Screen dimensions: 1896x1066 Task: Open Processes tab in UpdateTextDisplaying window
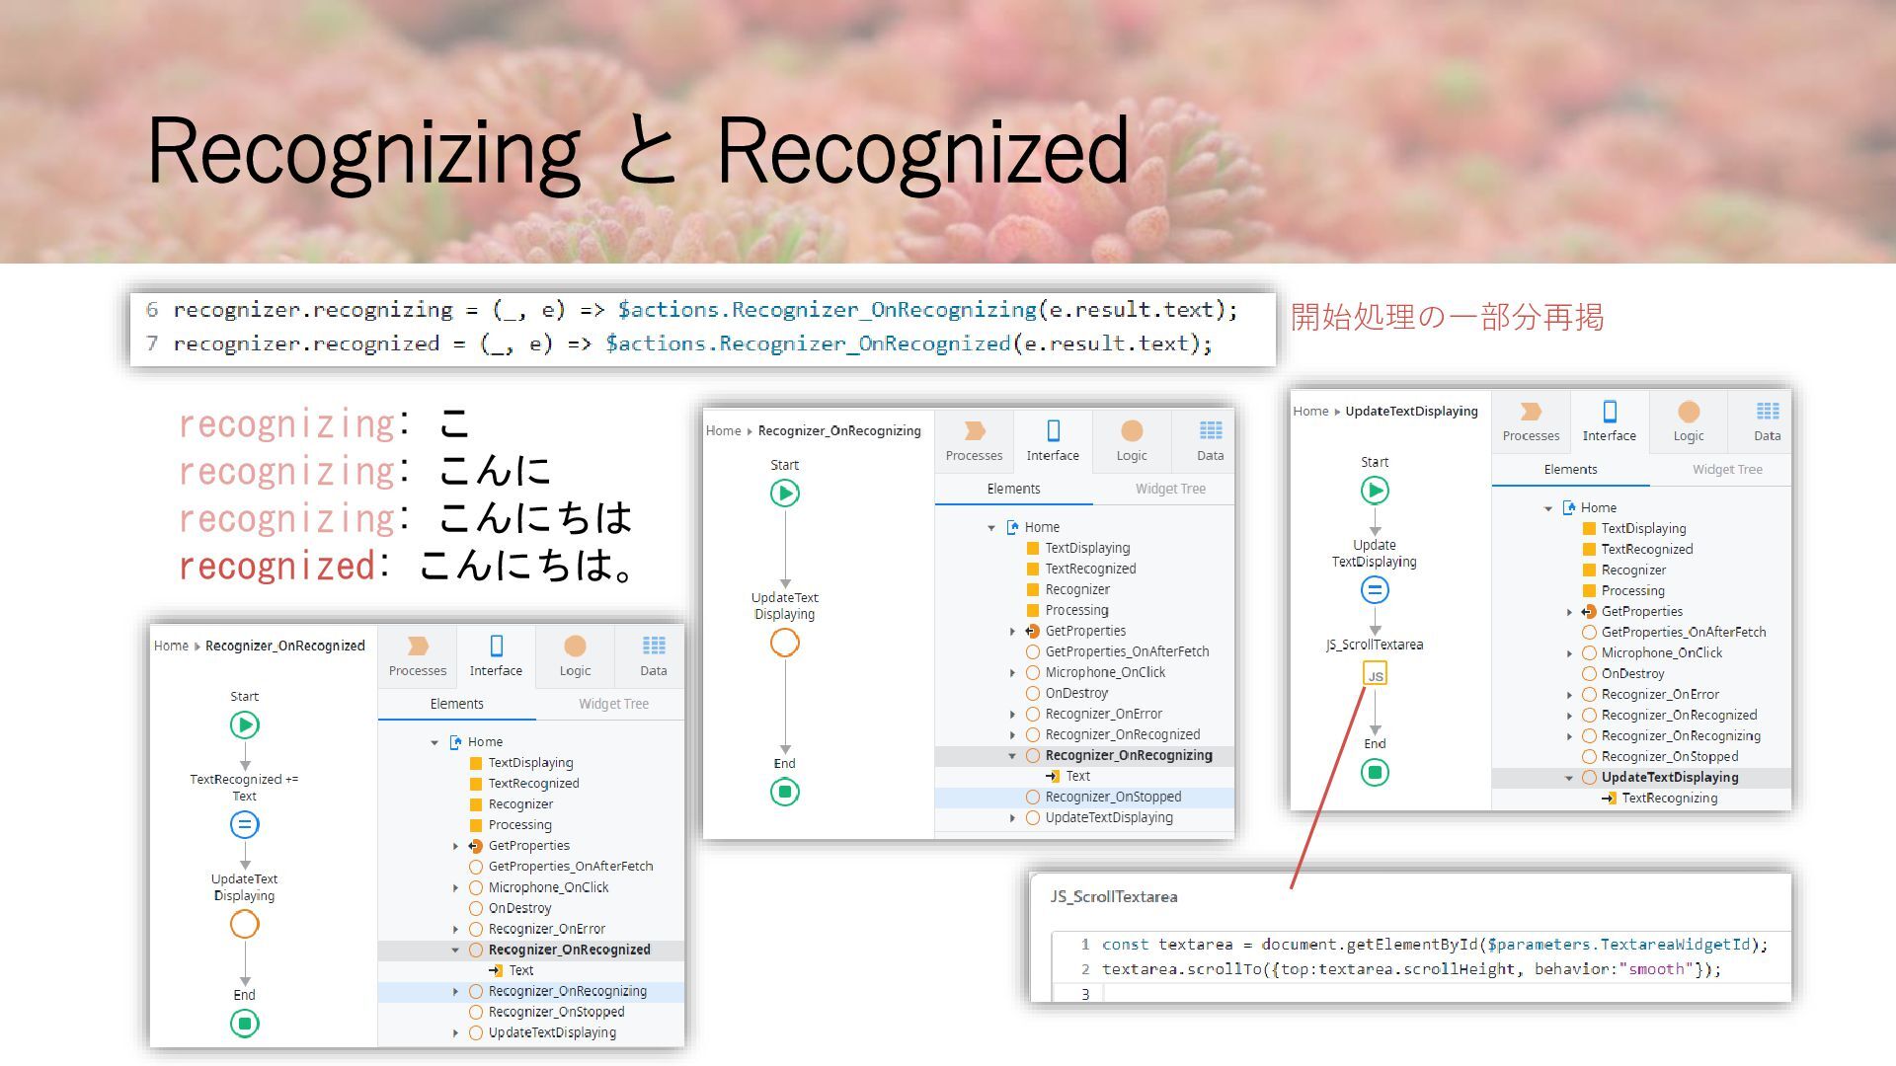pyautogui.click(x=1531, y=421)
